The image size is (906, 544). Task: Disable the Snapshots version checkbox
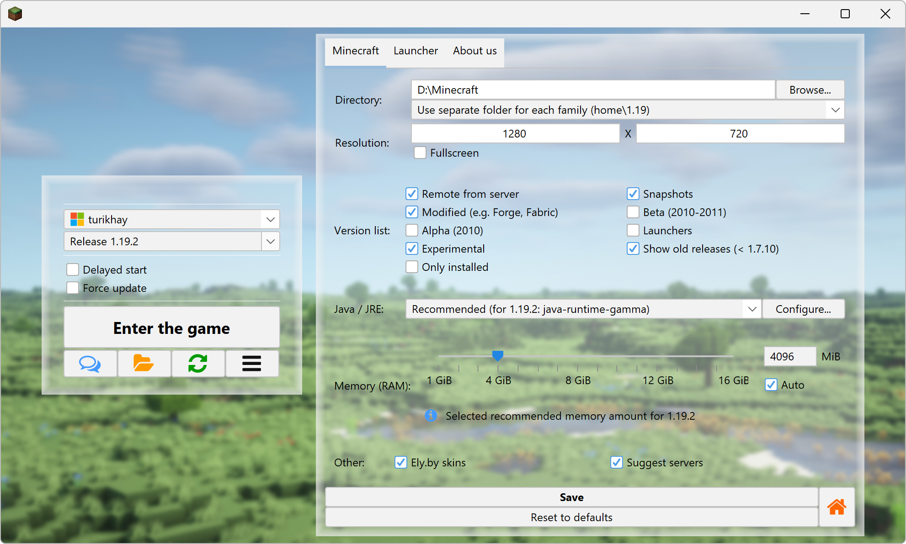coord(633,193)
